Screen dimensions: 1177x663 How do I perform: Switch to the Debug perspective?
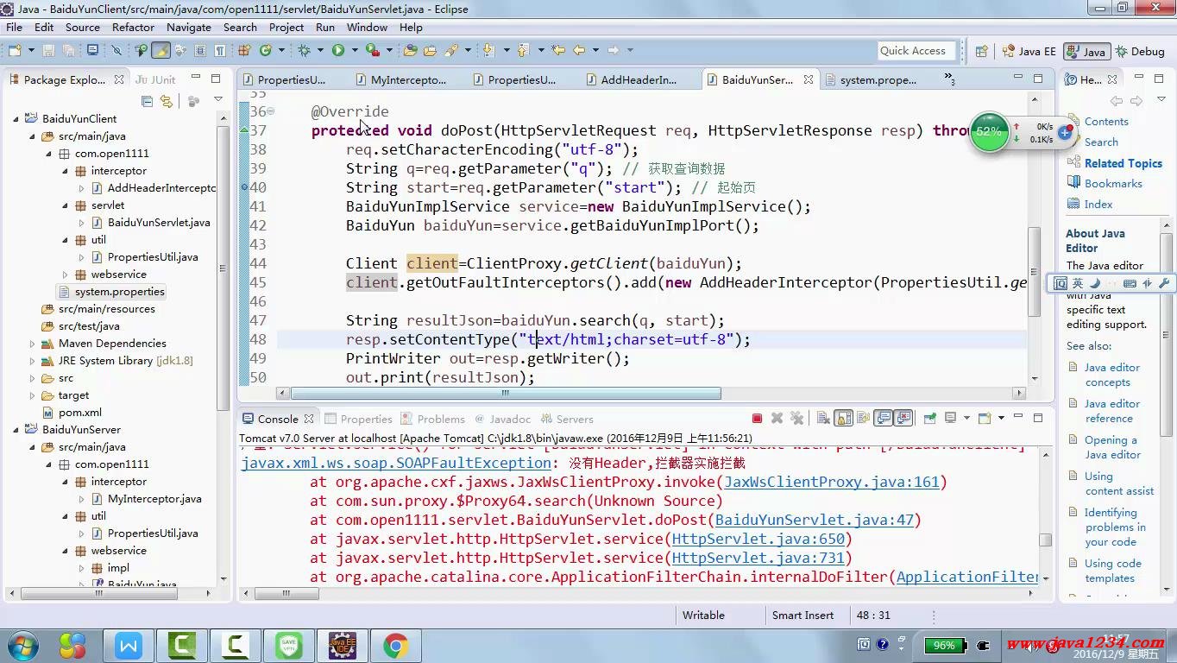tap(1139, 51)
